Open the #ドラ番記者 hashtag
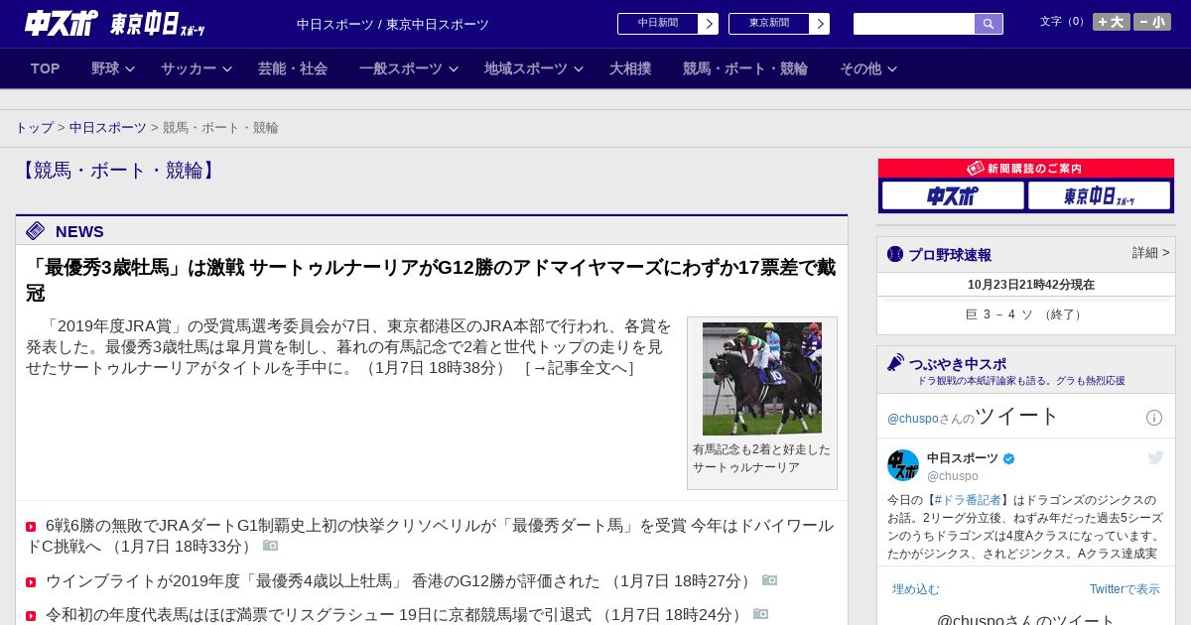The image size is (1191, 625). click(x=968, y=500)
